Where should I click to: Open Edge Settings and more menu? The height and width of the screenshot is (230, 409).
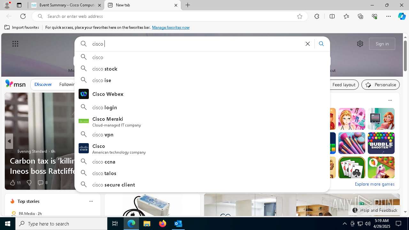[x=389, y=16]
